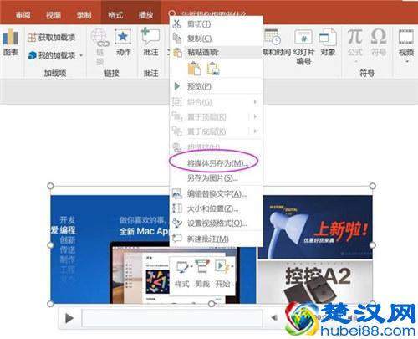Insert a symbol with Ω 符号 icon
Screen dimensions: 418x339
pos(379,36)
